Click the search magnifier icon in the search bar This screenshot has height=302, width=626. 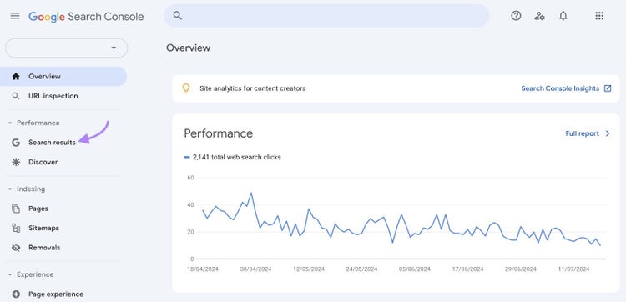178,16
